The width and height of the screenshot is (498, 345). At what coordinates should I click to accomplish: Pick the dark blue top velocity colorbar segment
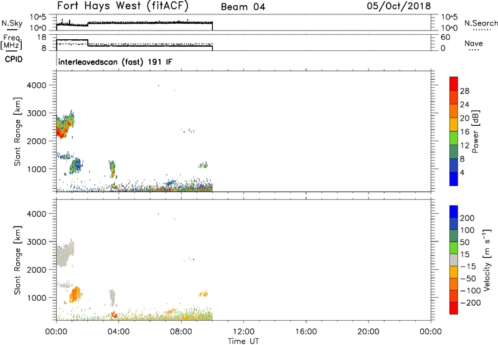[454, 212]
